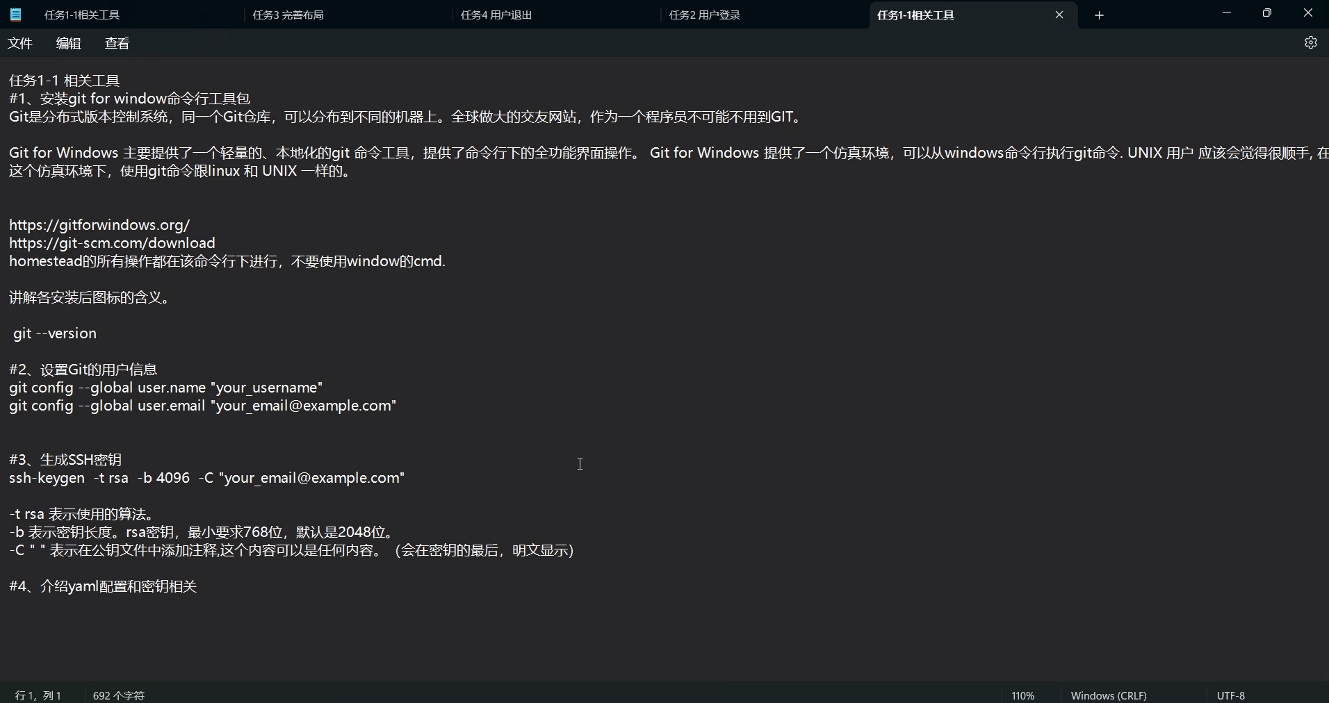Image resolution: width=1329 pixels, height=703 pixels.
Task: Click the 692个字符 character count
Action: (x=117, y=695)
